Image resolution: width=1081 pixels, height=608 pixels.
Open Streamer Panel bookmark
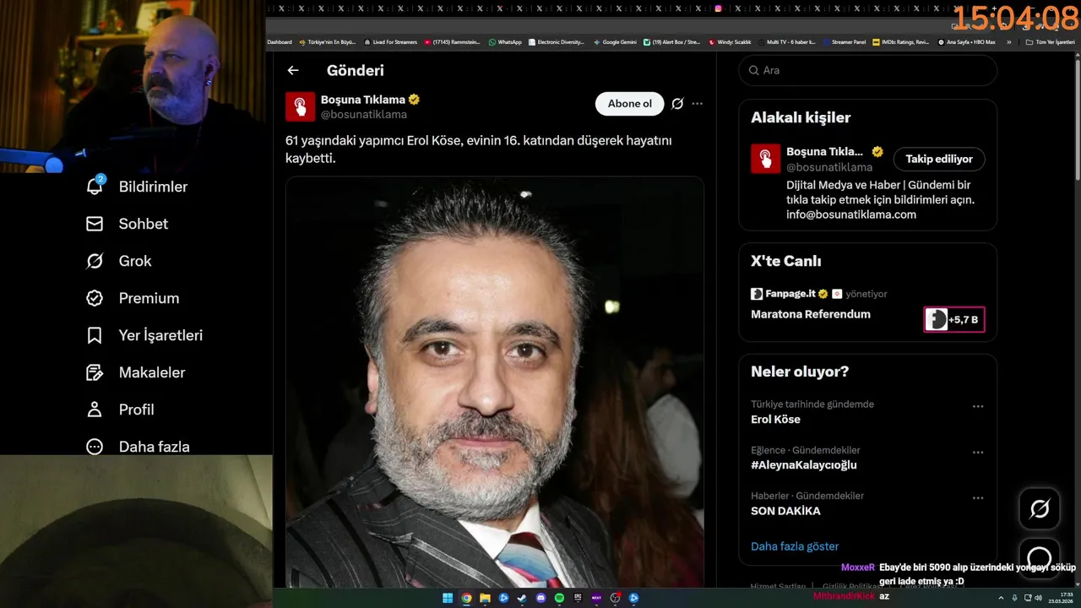pyautogui.click(x=845, y=41)
